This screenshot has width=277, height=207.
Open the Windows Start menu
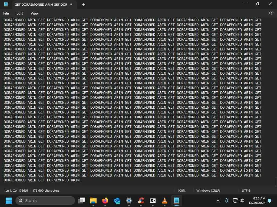(9, 201)
